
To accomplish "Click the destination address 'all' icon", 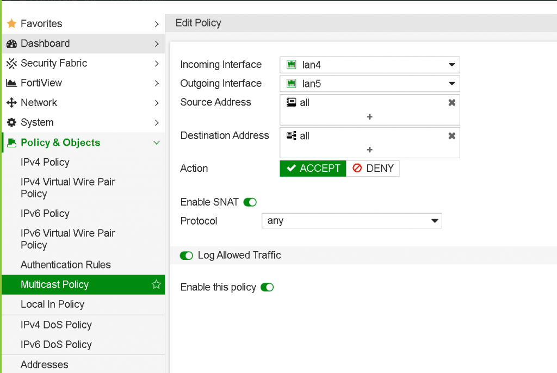I will [x=292, y=136].
